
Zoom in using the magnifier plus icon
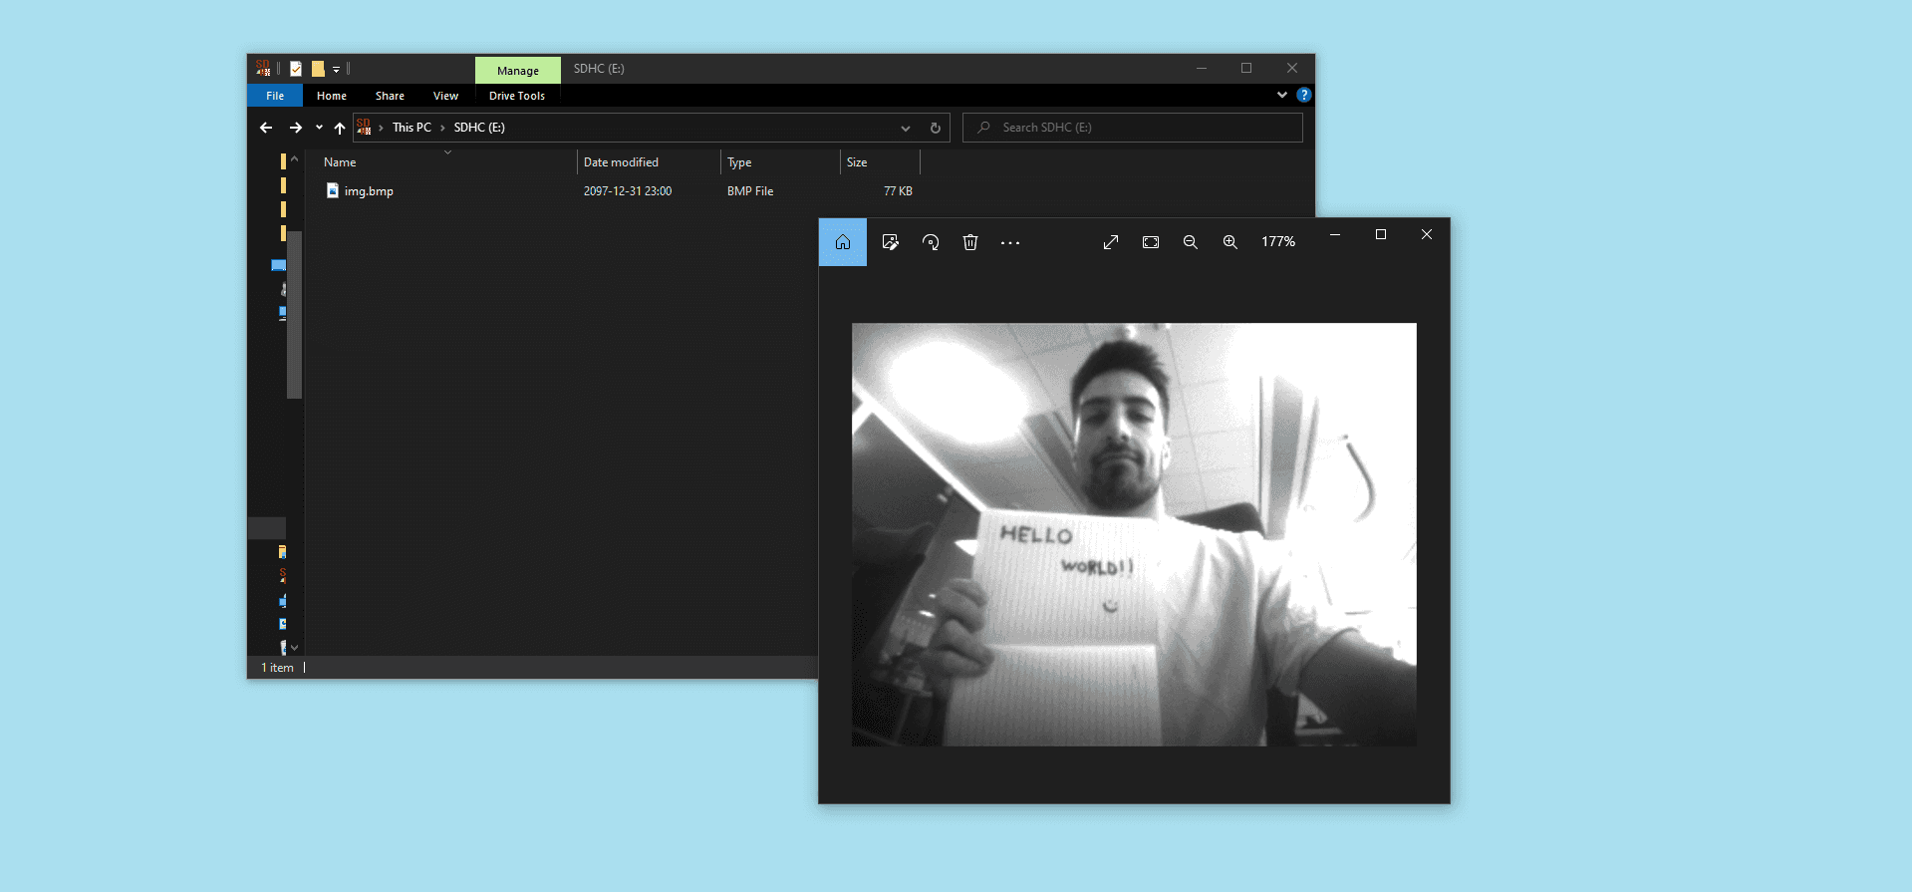(1230, 242)
